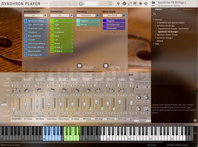Open settings with the gear icon
Screen dimensions: 198x147
pyautogui.click(x=146, y=4)
